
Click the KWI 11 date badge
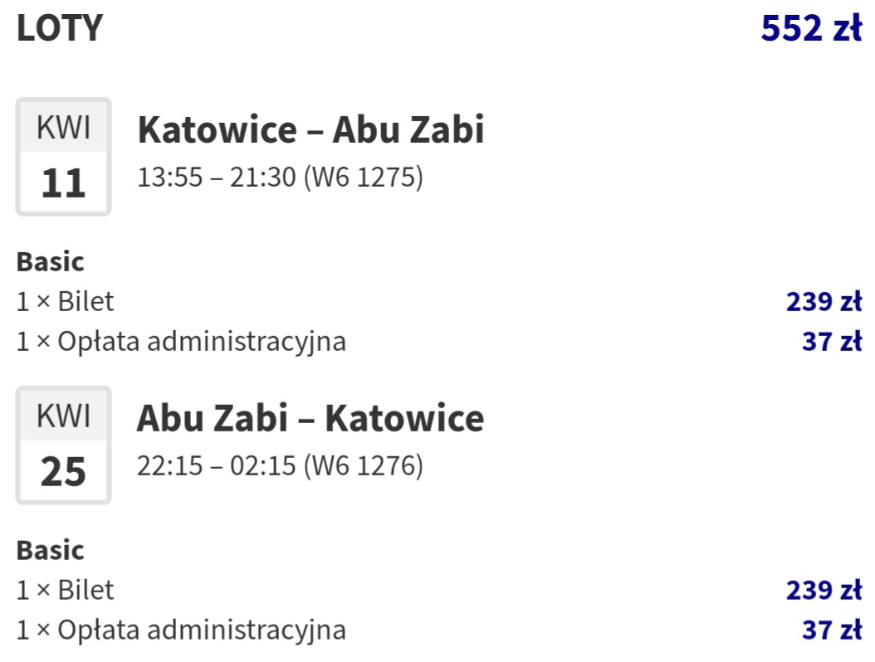[x=64, y=157]
